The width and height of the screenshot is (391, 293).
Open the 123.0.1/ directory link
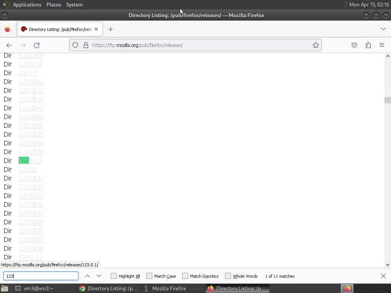click(x=31, y=161)
